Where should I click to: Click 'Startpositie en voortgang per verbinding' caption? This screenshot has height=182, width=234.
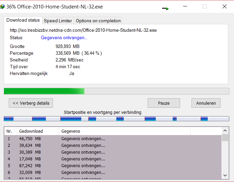(x=103, y=112)
